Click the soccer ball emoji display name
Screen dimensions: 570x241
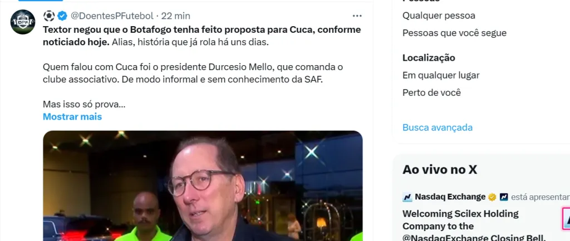tap(49, 16)
